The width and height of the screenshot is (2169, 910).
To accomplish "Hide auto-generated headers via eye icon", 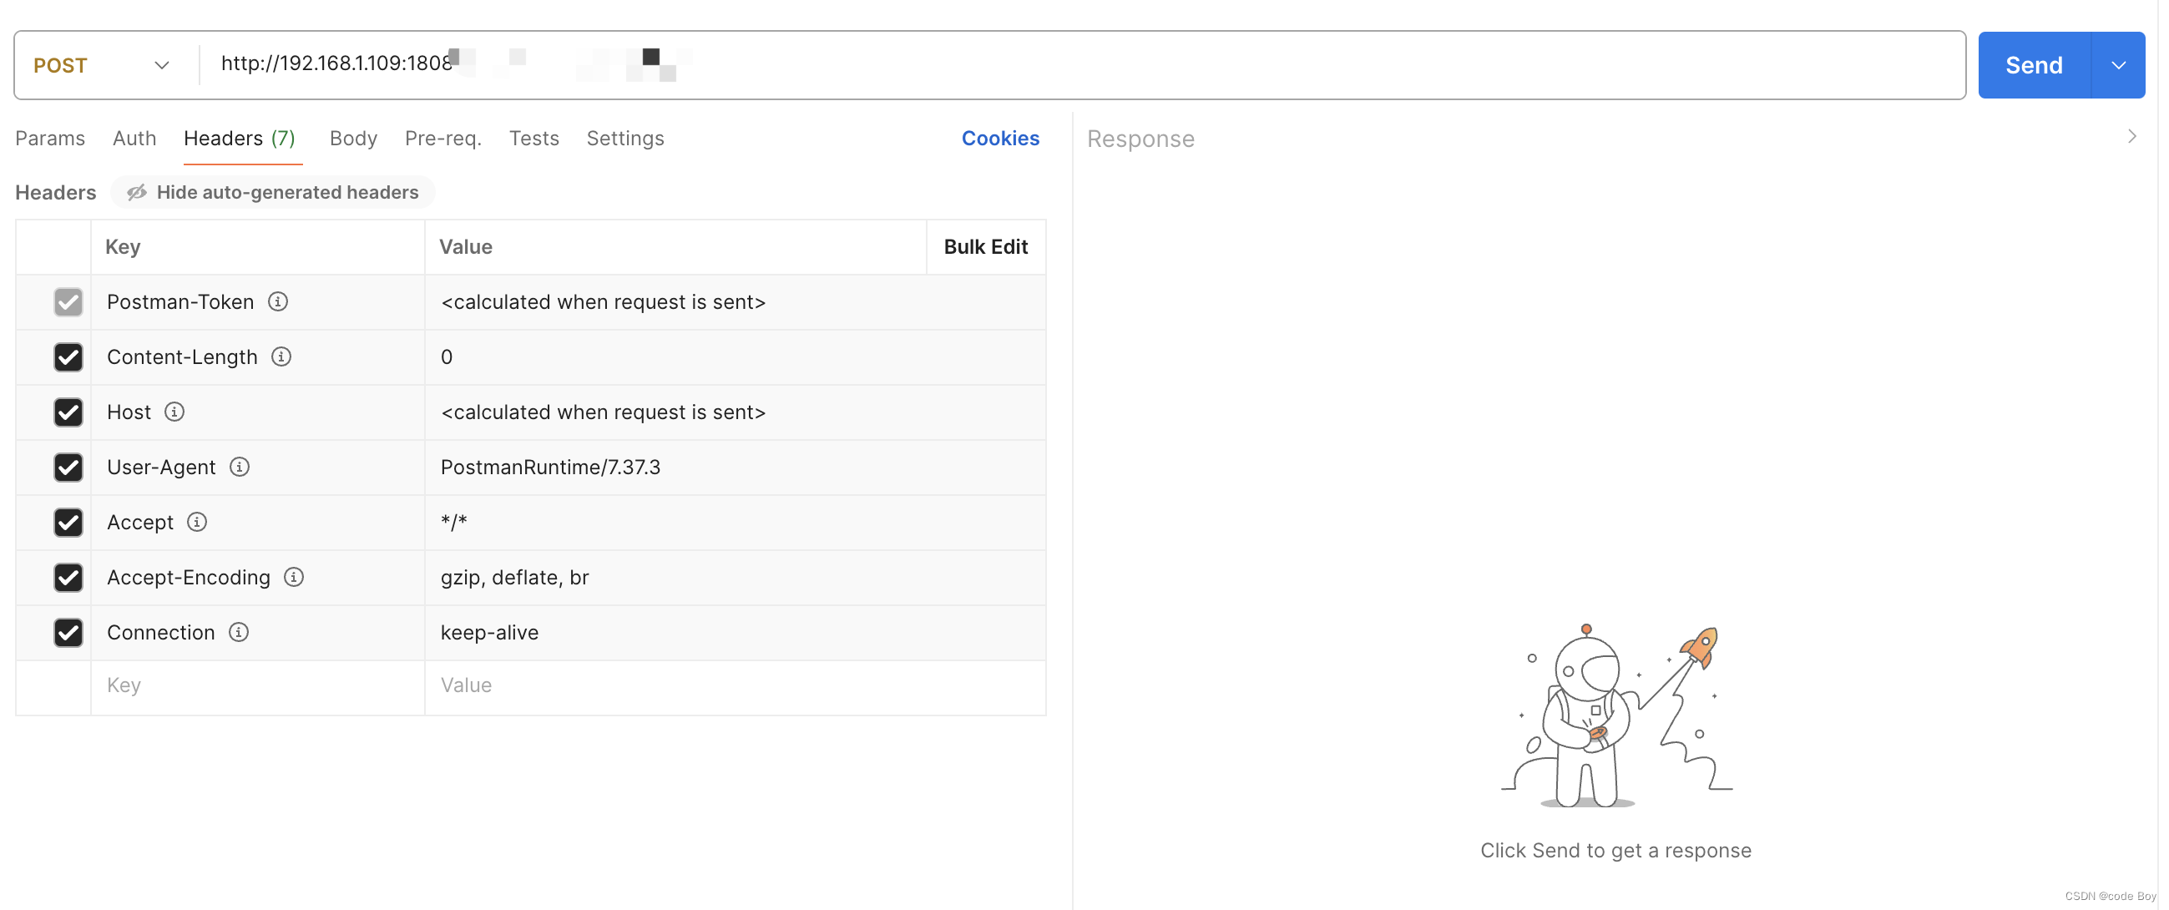I will [x=136, y=193].
